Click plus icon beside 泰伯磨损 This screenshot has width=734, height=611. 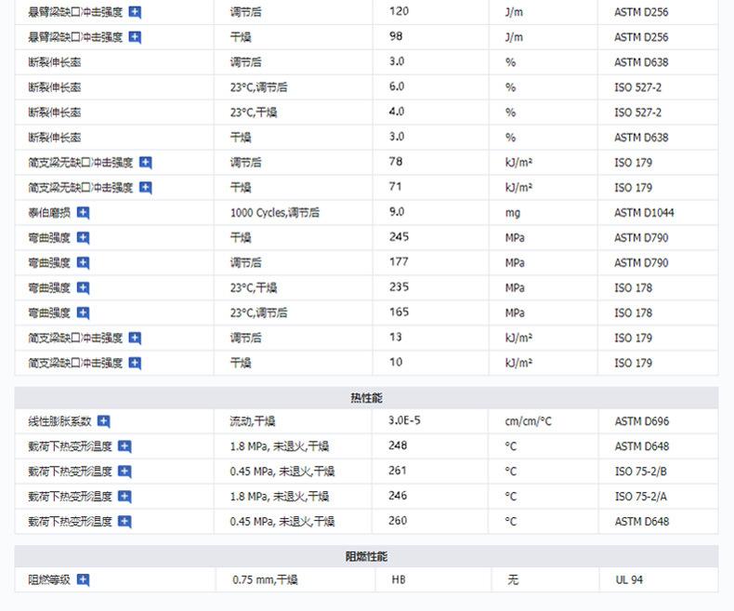(x=84, y=213)
